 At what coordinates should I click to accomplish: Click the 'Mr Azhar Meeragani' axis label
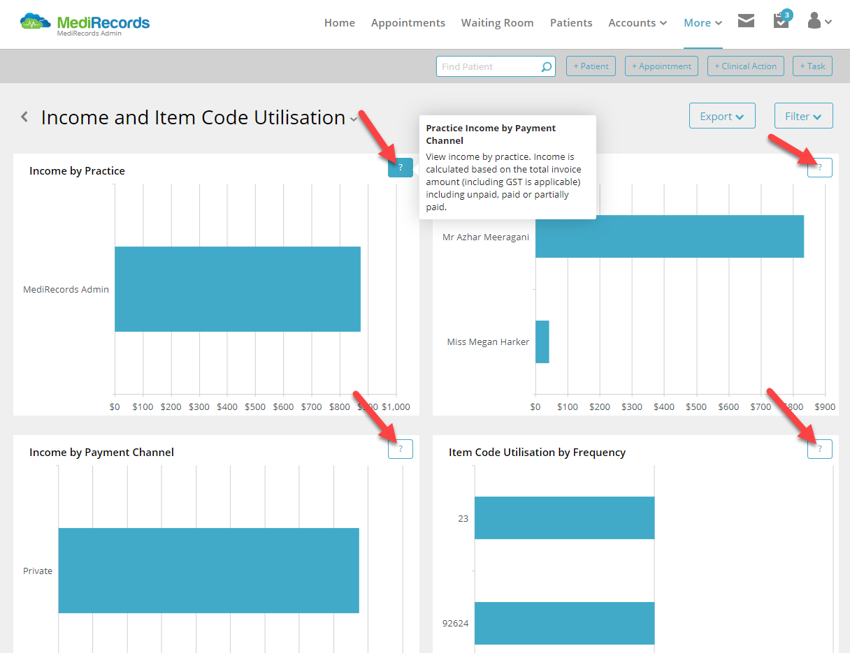486,237
